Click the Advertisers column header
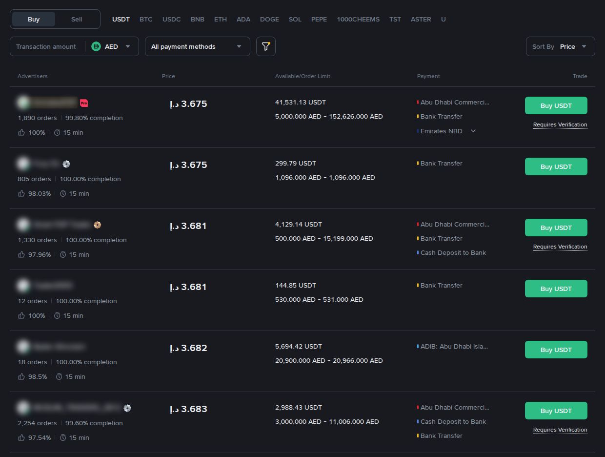The width and height of the screenshot is (605, 457). tap(33, 76)
